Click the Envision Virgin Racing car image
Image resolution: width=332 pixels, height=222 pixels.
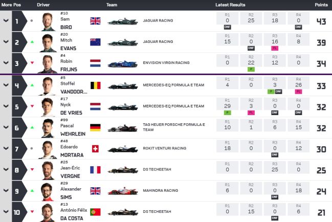click(123, 64)
